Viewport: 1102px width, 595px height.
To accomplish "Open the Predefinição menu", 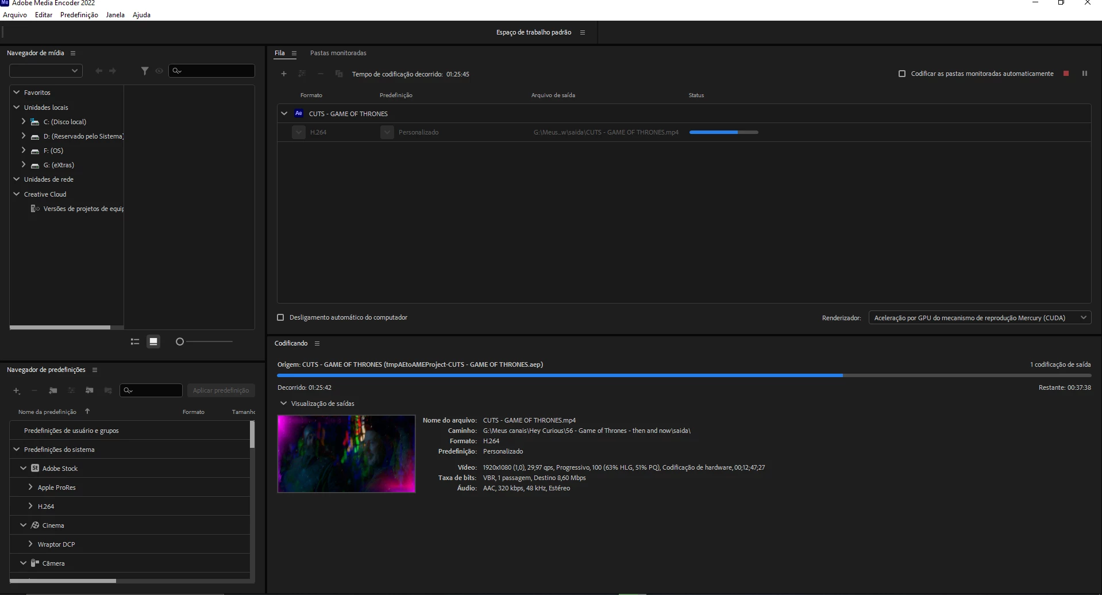I will point(79,15).
